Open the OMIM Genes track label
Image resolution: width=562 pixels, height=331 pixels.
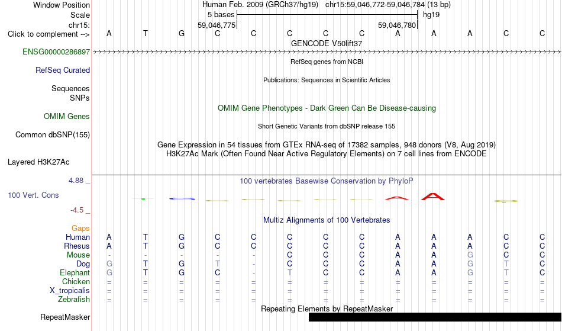(67, 117)
